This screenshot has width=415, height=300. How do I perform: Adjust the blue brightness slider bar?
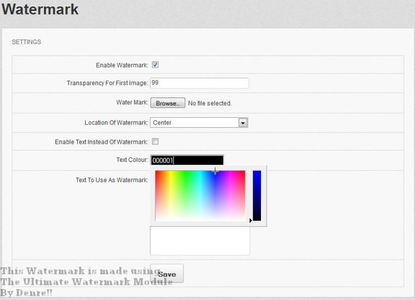coord(257,196)
